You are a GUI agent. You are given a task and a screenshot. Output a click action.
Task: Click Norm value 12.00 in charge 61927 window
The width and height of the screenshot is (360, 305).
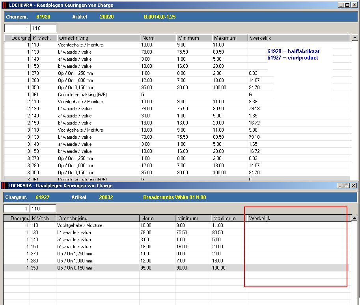(146, 261)
